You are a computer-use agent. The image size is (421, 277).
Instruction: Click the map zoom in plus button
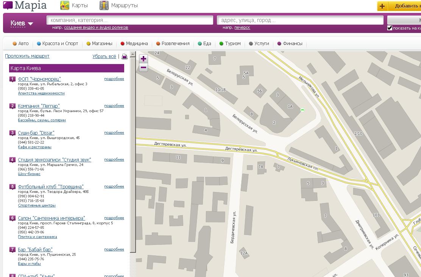point(143,59)
